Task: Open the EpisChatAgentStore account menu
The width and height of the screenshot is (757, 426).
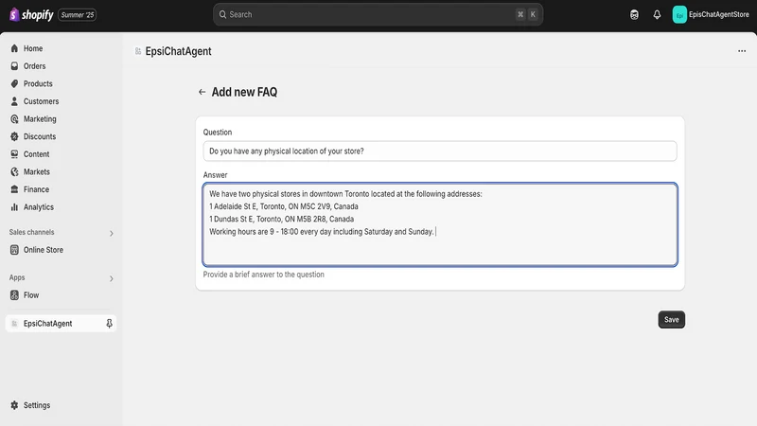Action: tap(711, 14)
